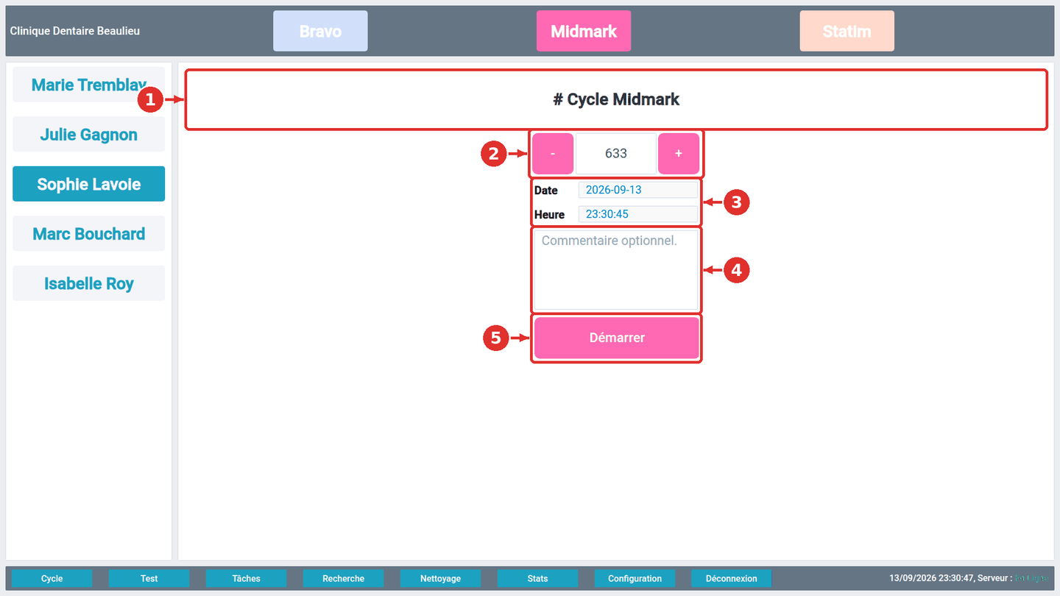This screenshot has height=596, width=1060.
Task: Focus the Commentaire optionnel text area
Action: [x=616, y=270]
